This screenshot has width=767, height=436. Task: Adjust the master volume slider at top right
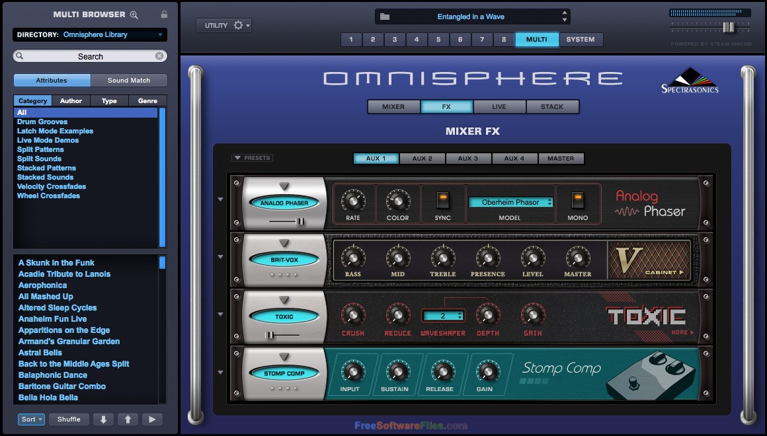pos(729,27)
